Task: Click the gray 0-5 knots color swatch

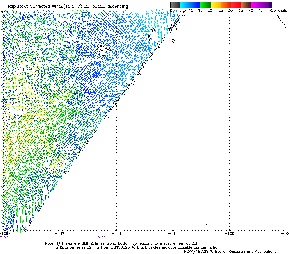Action: [x=175, y=5]
